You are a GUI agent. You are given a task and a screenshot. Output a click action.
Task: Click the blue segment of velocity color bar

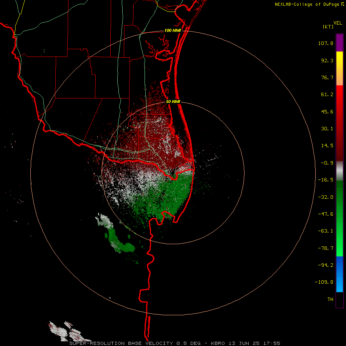point(339,274)
